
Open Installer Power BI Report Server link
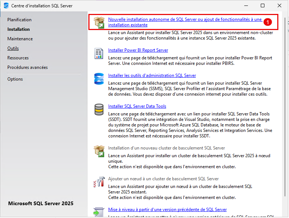pos(138,50)
